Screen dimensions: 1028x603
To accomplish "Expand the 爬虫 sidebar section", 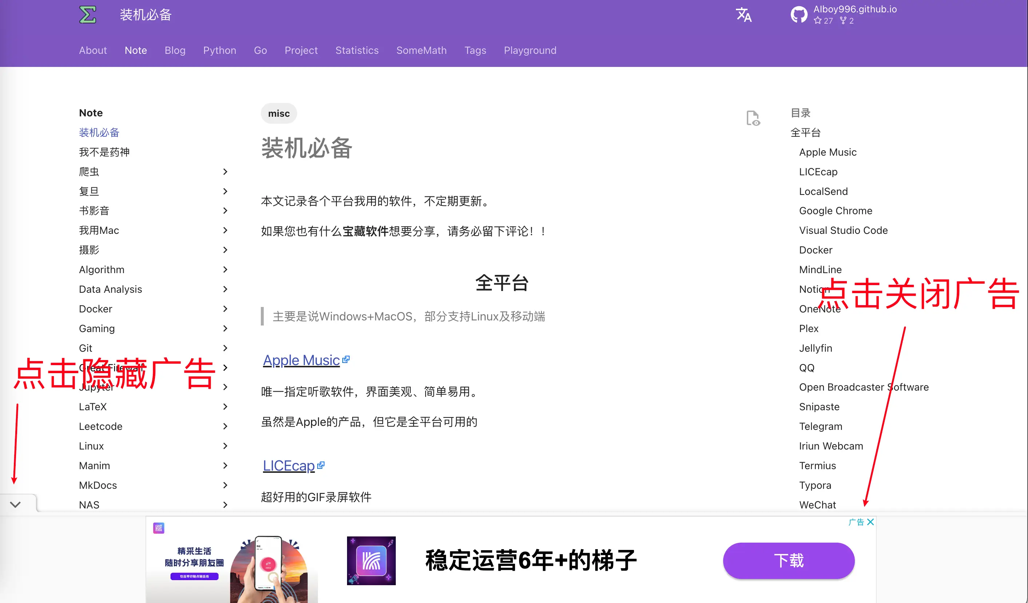I will (x=225, y=172).
